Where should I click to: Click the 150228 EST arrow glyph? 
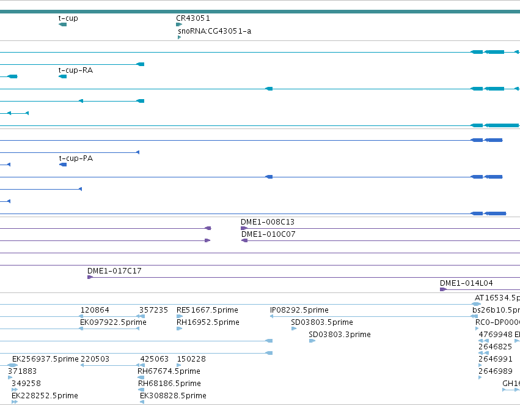click(x=179, y=365)
